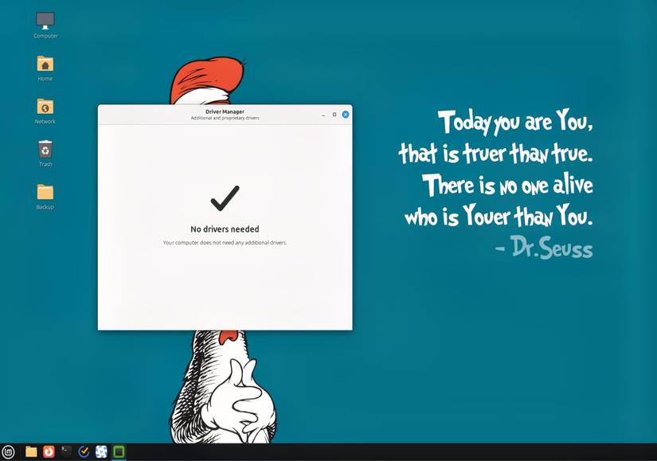Image resolution: width=657 pixels, height=461 pixels.
Task: Open a Terminal from the taskbar
Action: [x=65, y=451]
